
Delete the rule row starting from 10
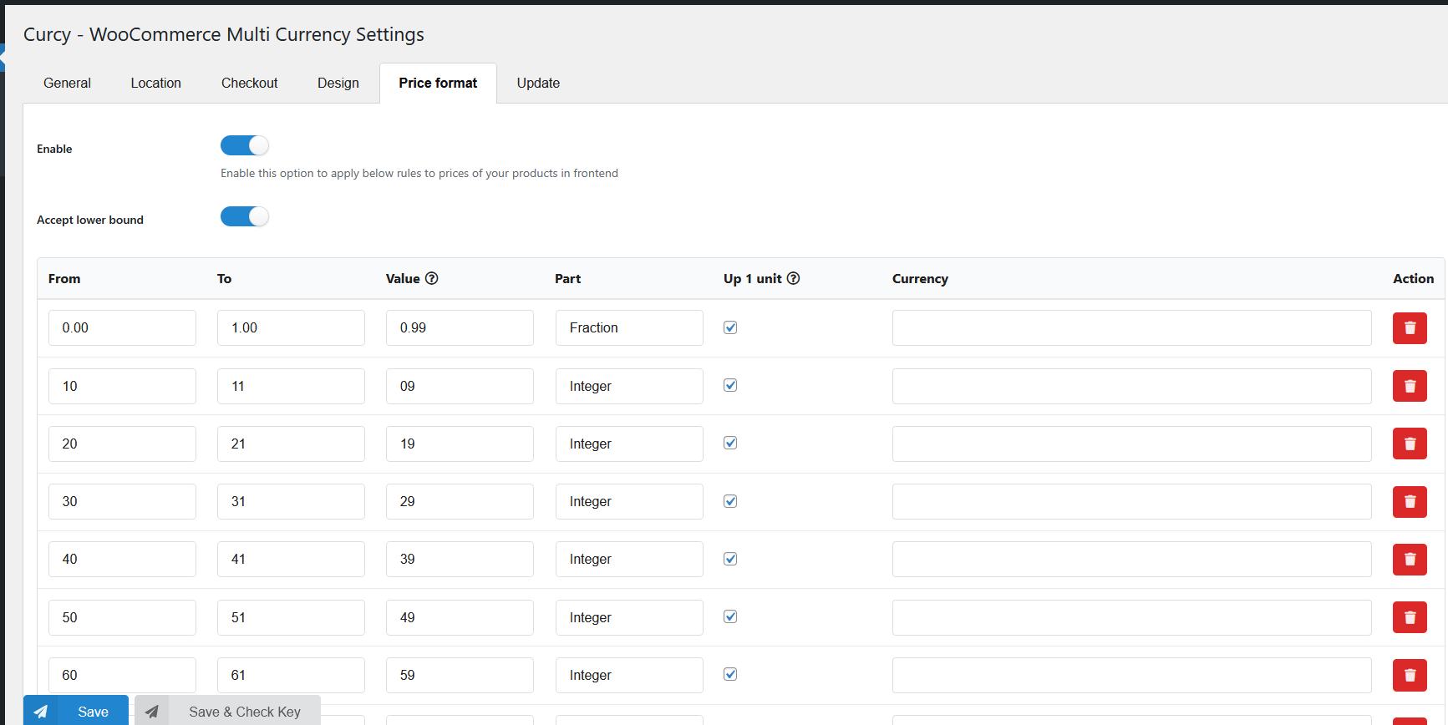1410,386
